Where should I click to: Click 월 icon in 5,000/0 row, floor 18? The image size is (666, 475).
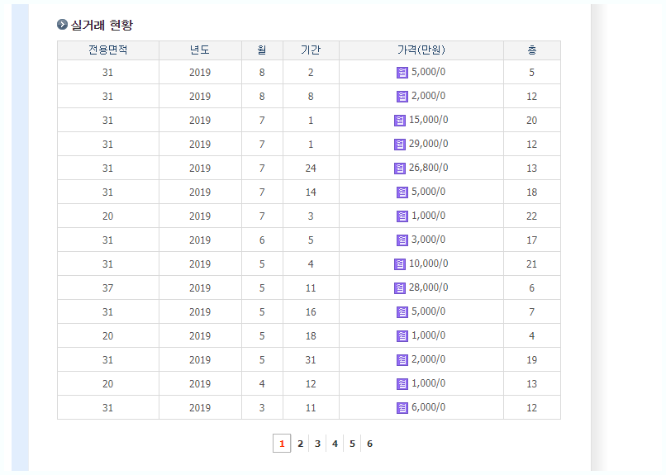point(402,192)
